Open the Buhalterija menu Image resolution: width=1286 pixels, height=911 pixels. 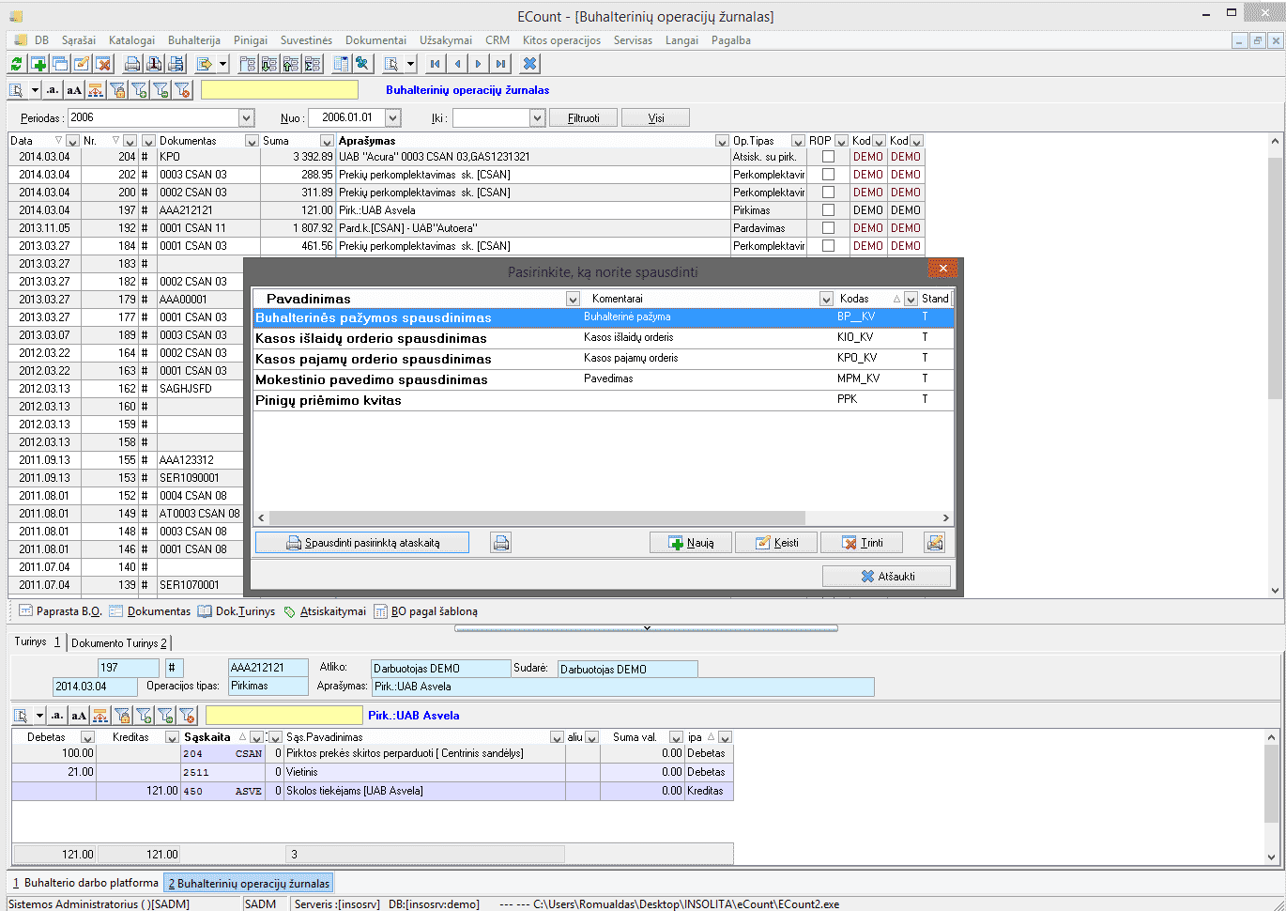(x=193, y=40)
